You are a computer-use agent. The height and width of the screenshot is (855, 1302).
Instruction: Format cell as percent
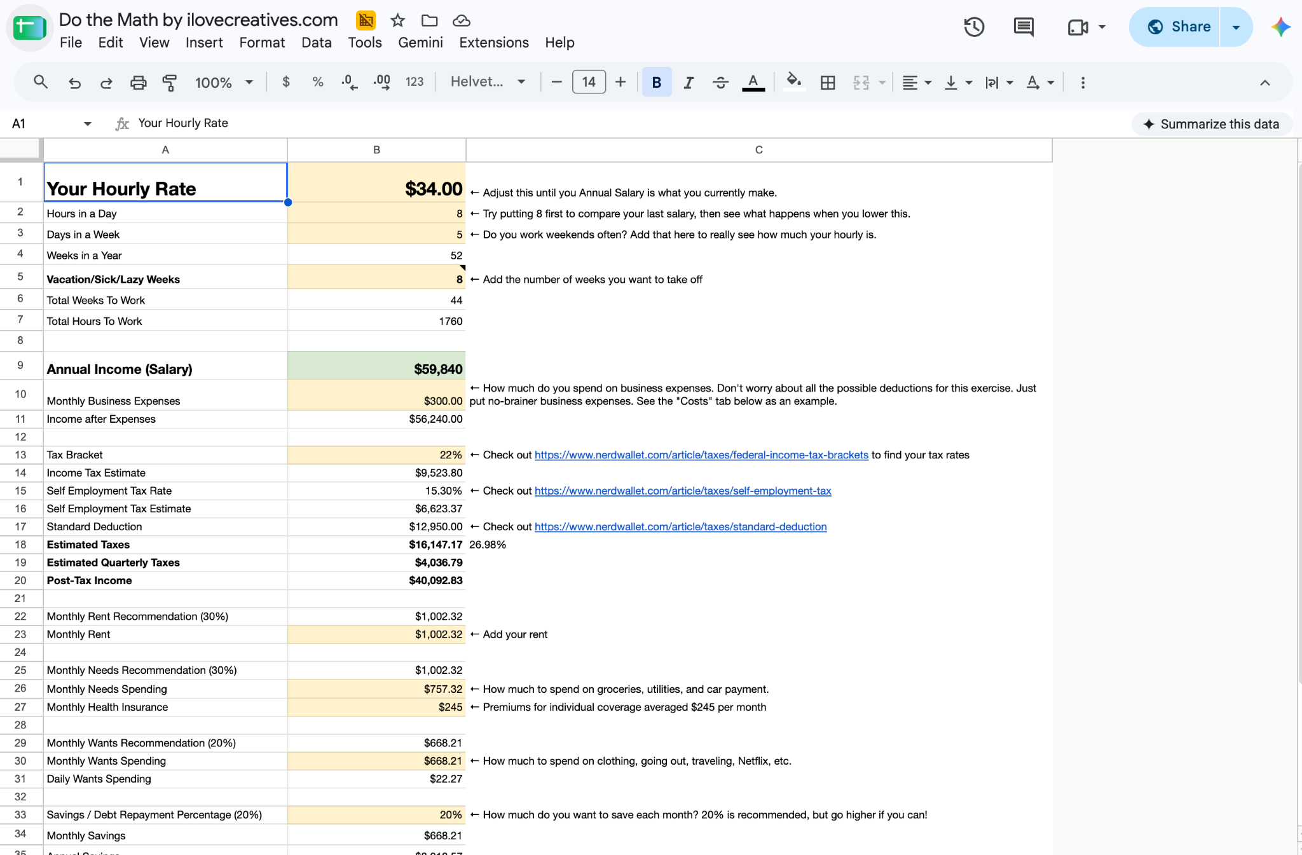318,82
